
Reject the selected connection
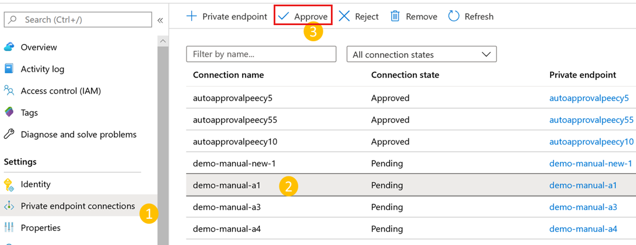(x=359, y=17)
